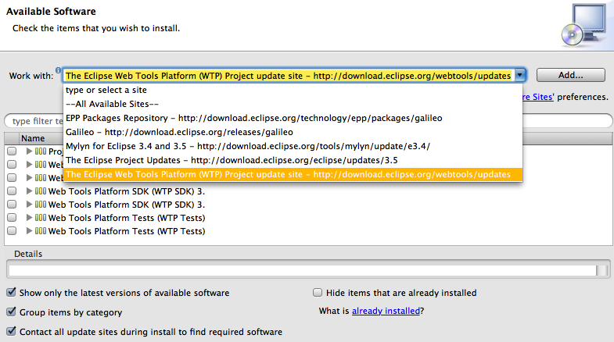Open the Sites preferences link
The width and height of the screenshot is (614, 342).
pos(538,97)
